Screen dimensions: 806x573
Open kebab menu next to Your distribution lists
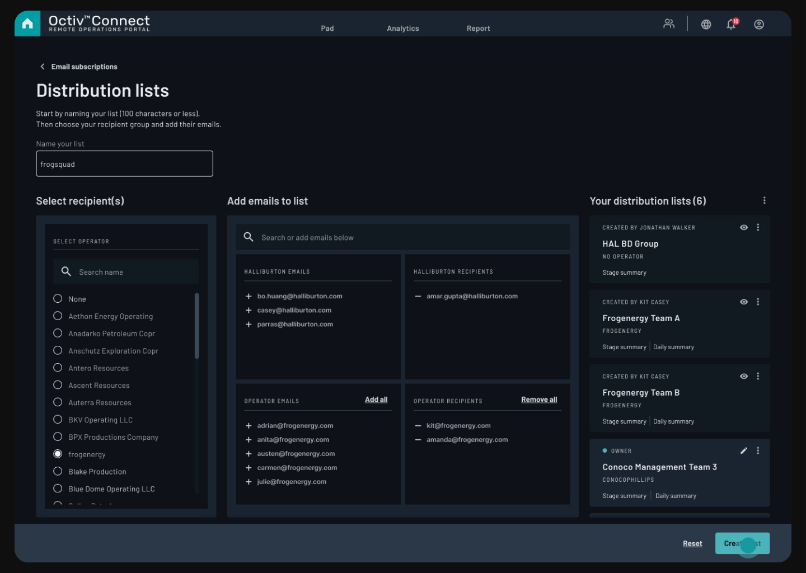pyautogui.click(x=764, y=200)
